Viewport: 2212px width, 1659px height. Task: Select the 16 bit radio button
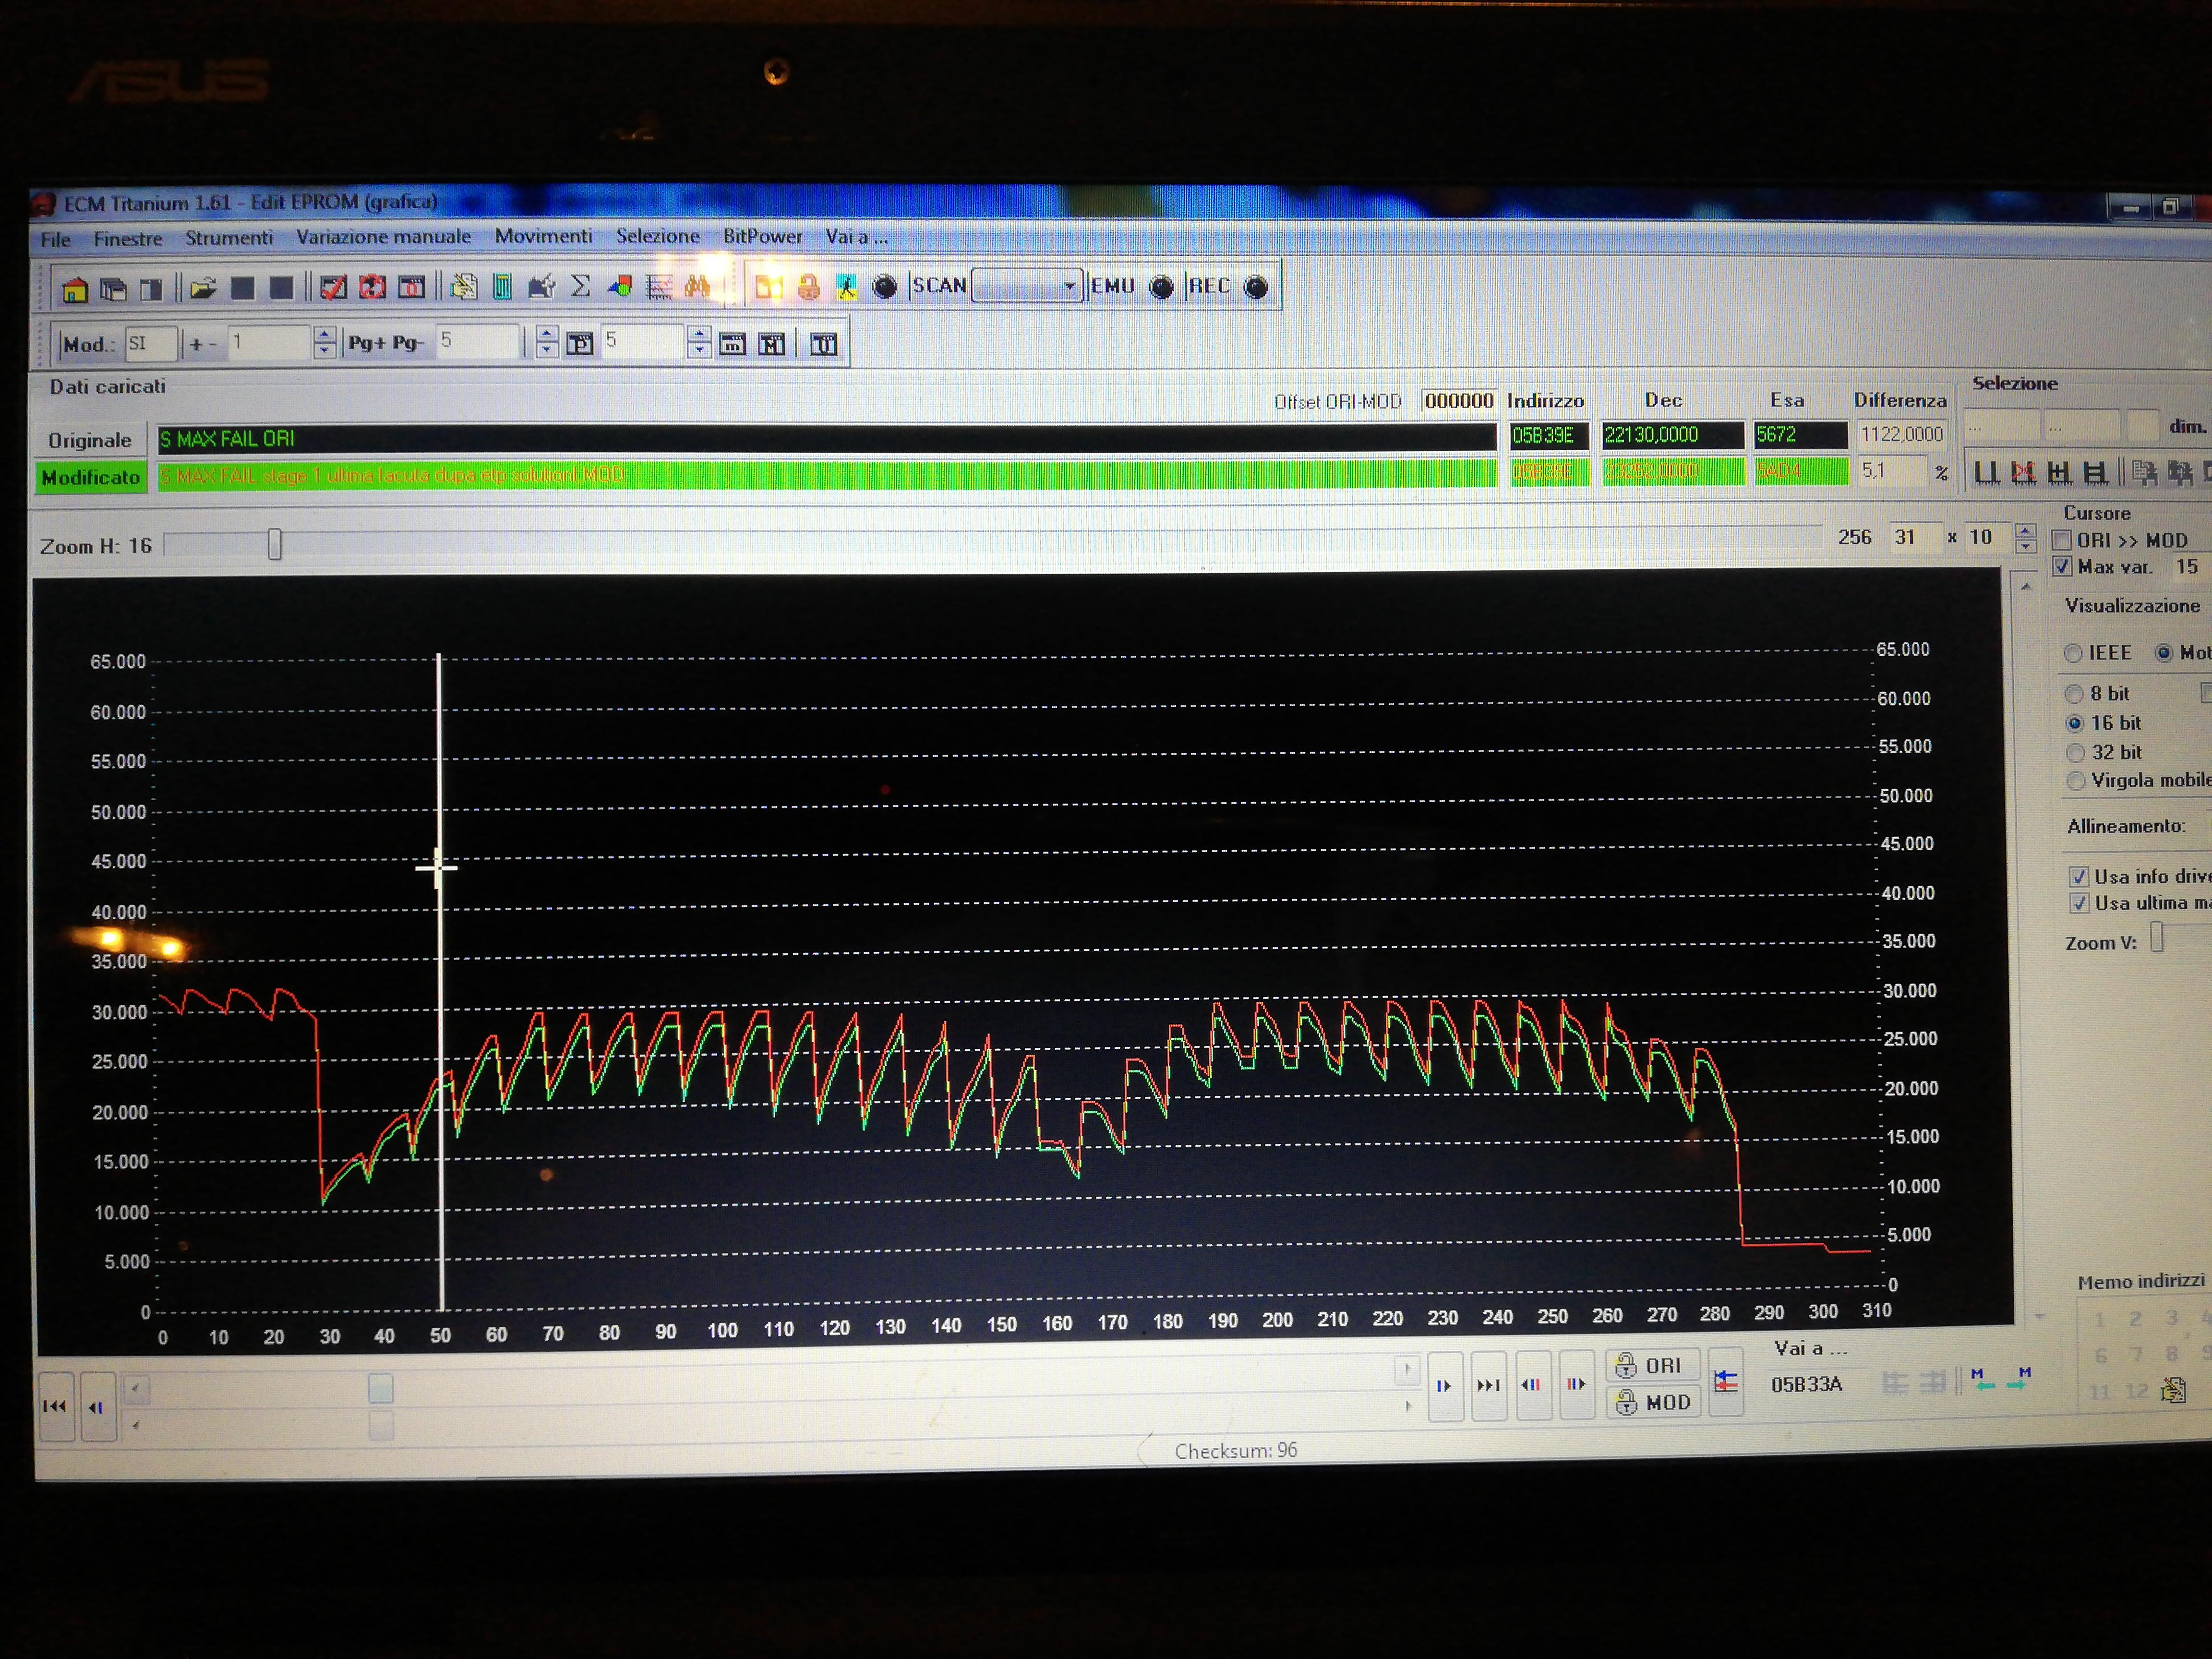click(2075, 723)
